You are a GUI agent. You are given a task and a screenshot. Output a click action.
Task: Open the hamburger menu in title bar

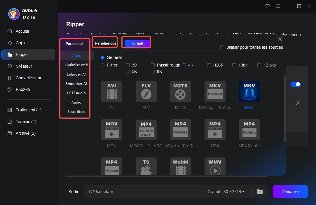(278, 6)
